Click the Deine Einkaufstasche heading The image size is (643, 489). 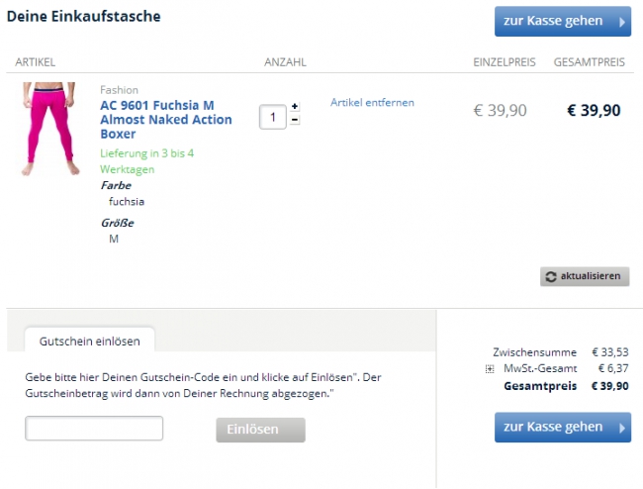[x=83, y=17]
